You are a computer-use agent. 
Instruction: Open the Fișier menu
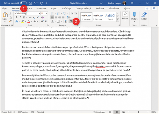point(5,8)
